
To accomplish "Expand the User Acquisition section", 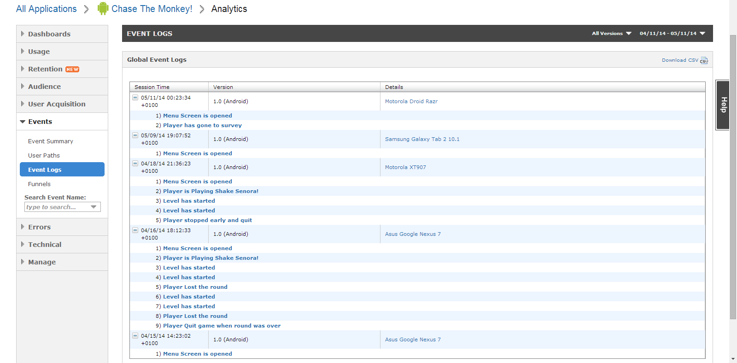I will point(62,104).
